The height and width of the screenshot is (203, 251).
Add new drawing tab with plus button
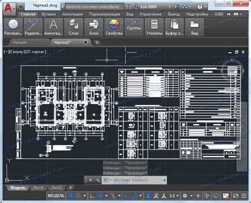click(97, 42)
